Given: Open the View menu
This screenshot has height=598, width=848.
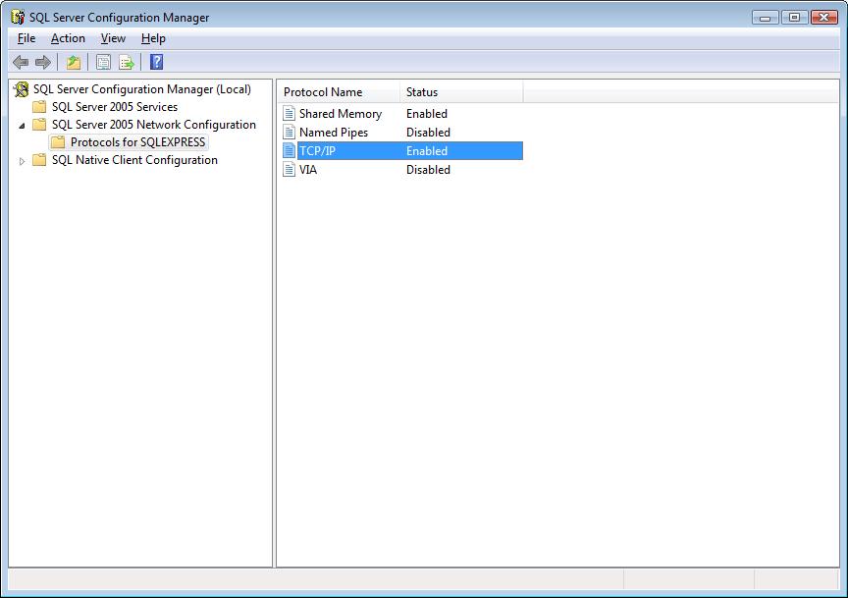Looking at the screenshot, I should (113, 38).
